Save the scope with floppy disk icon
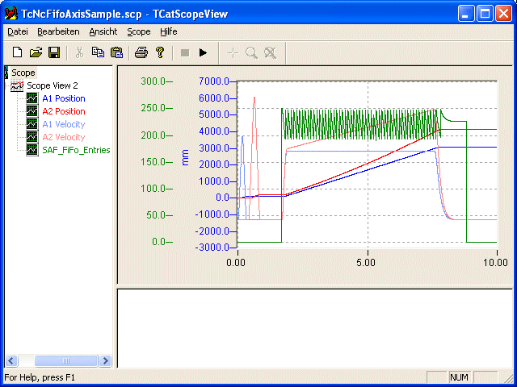This screenshot has height=387, width=517. pos(54,52)
